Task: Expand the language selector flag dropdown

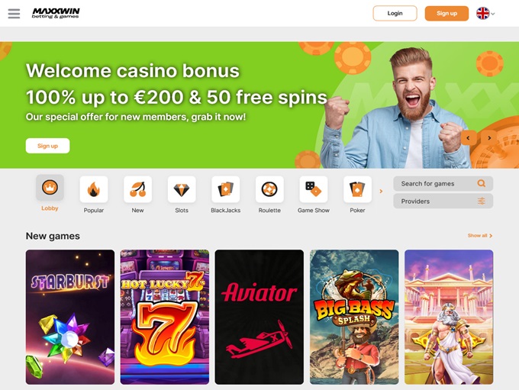Action: [485, 14]
